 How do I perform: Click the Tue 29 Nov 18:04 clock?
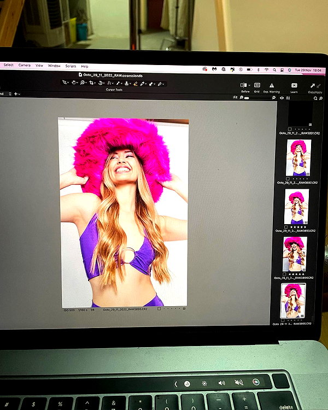308,70
